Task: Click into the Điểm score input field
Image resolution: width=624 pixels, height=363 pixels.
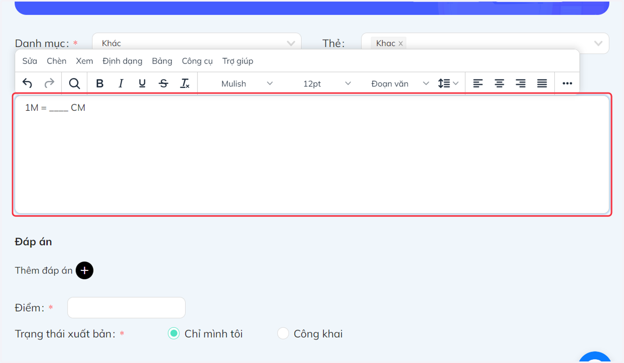Action: click(x=126, y=307)
